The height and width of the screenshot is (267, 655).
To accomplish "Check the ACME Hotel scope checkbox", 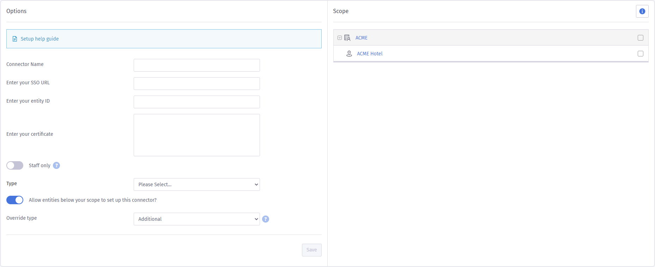I will click(x=640, y=54).
